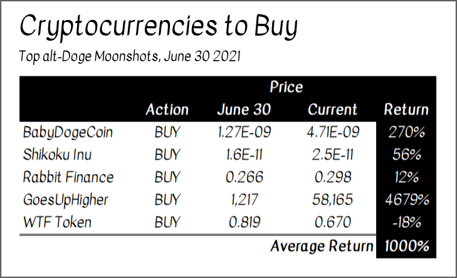This screenshot has width=457, height=278.
Task: Click the 58,165 current price cell
Action: (333, 200)
